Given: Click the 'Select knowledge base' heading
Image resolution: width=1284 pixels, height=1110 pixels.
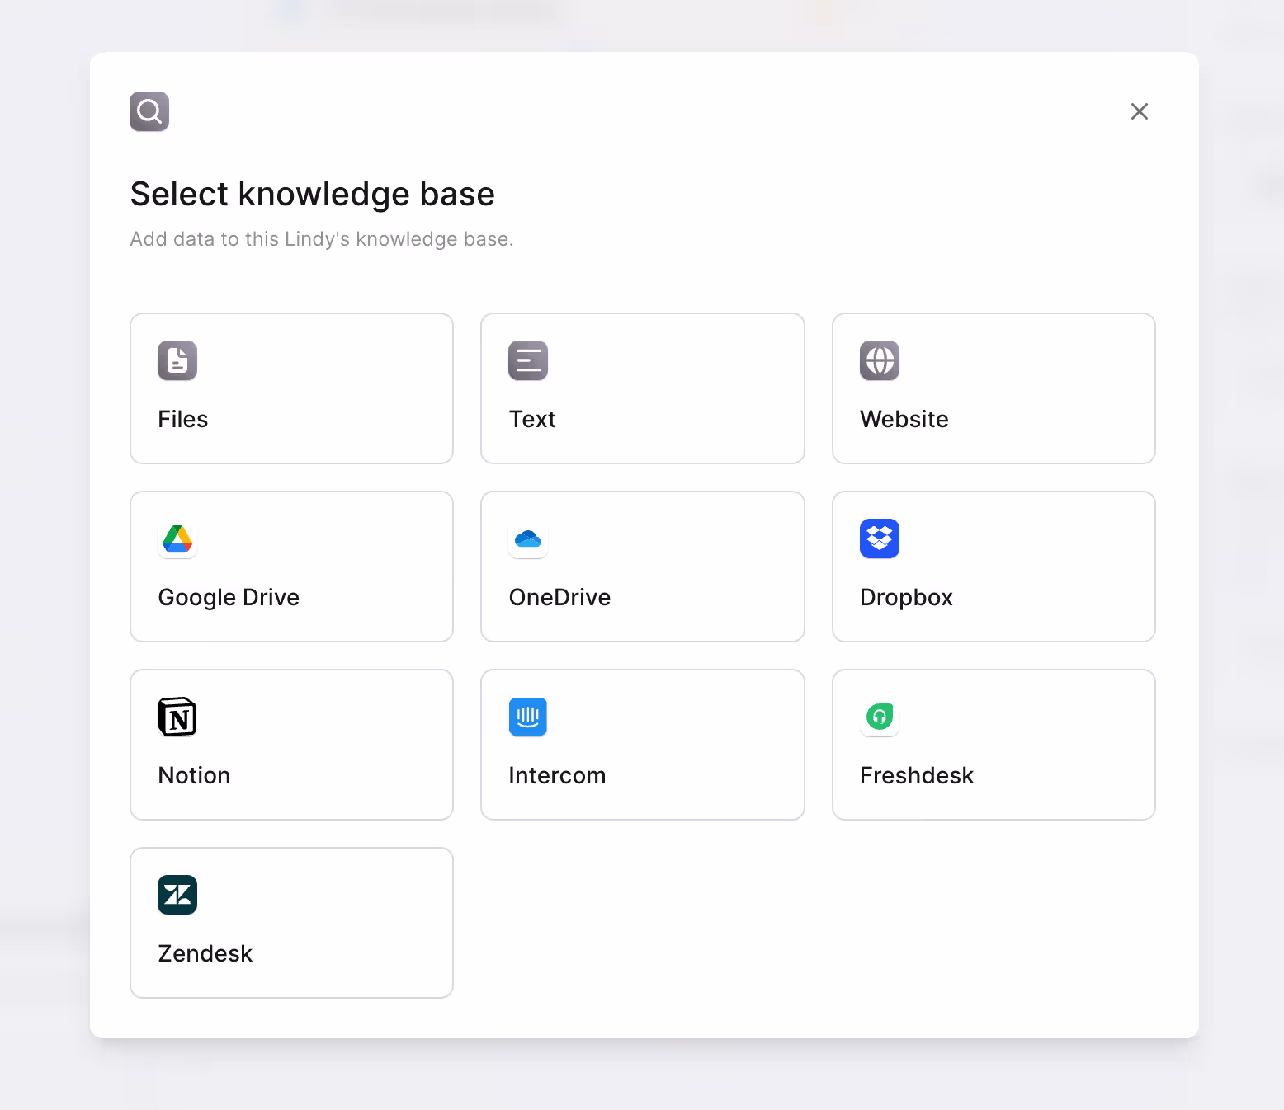Looking at the screenshot, I should pos(313,195).
